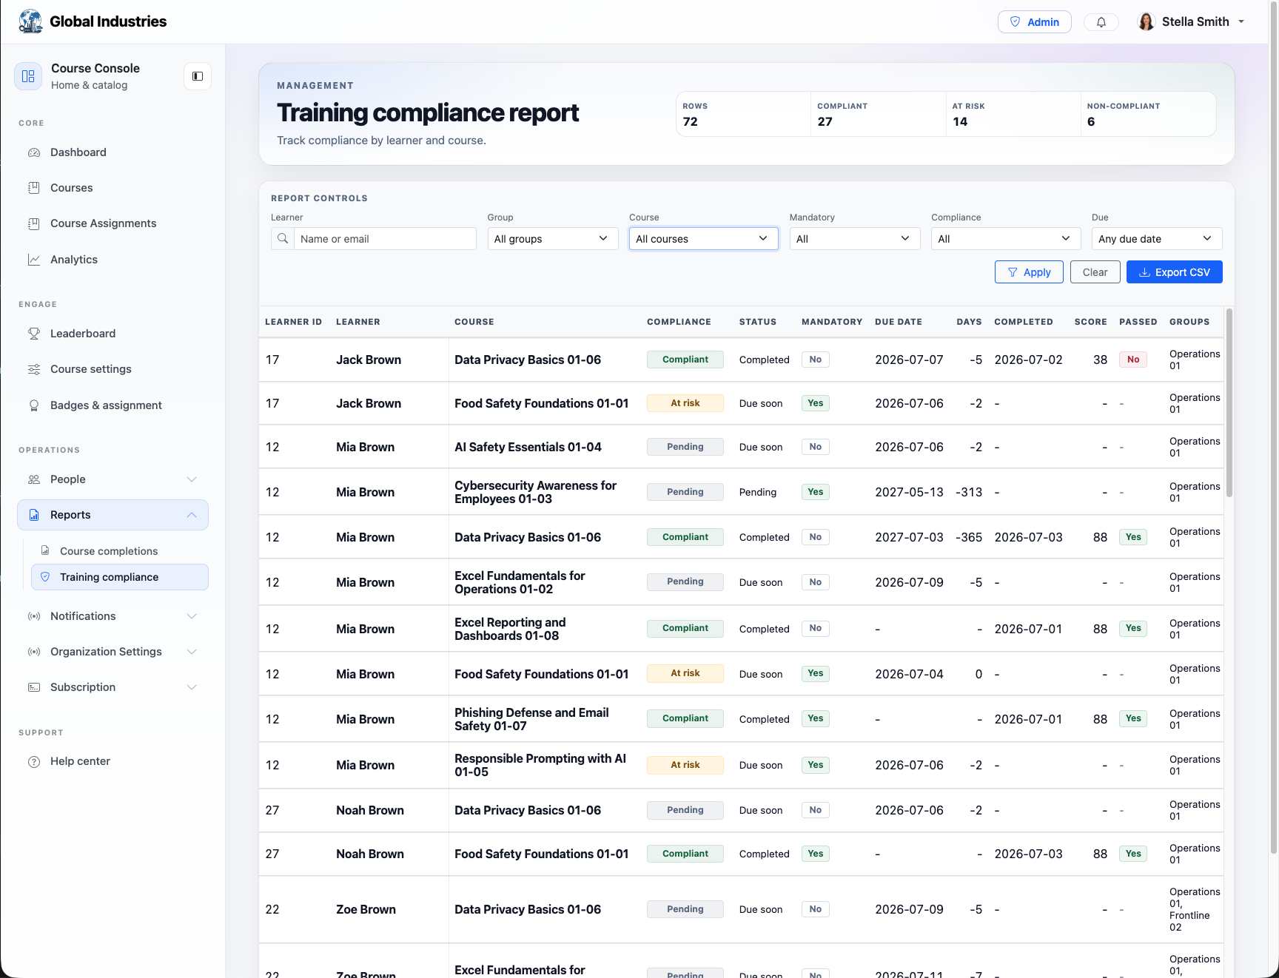Expand the Notifications section chevron

pyautogui.click(x=192, y=616)
